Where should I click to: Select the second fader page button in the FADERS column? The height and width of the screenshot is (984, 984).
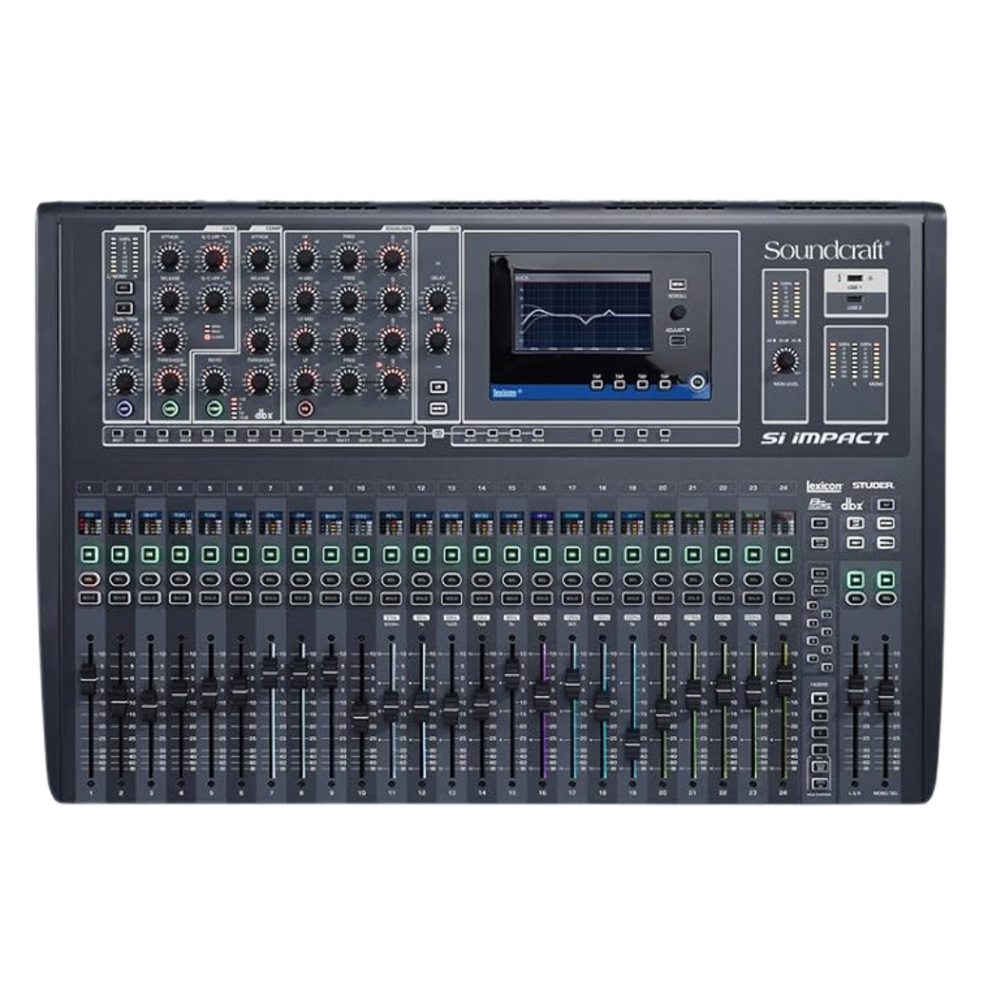818,716
